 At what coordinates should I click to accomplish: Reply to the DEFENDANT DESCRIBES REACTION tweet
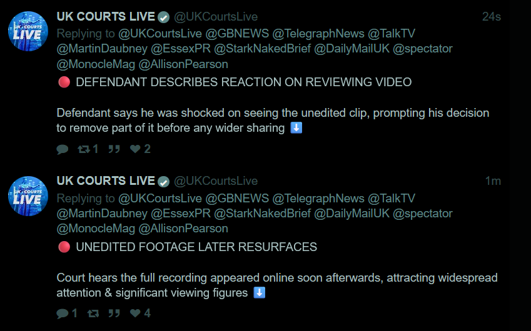pos(63,149)
